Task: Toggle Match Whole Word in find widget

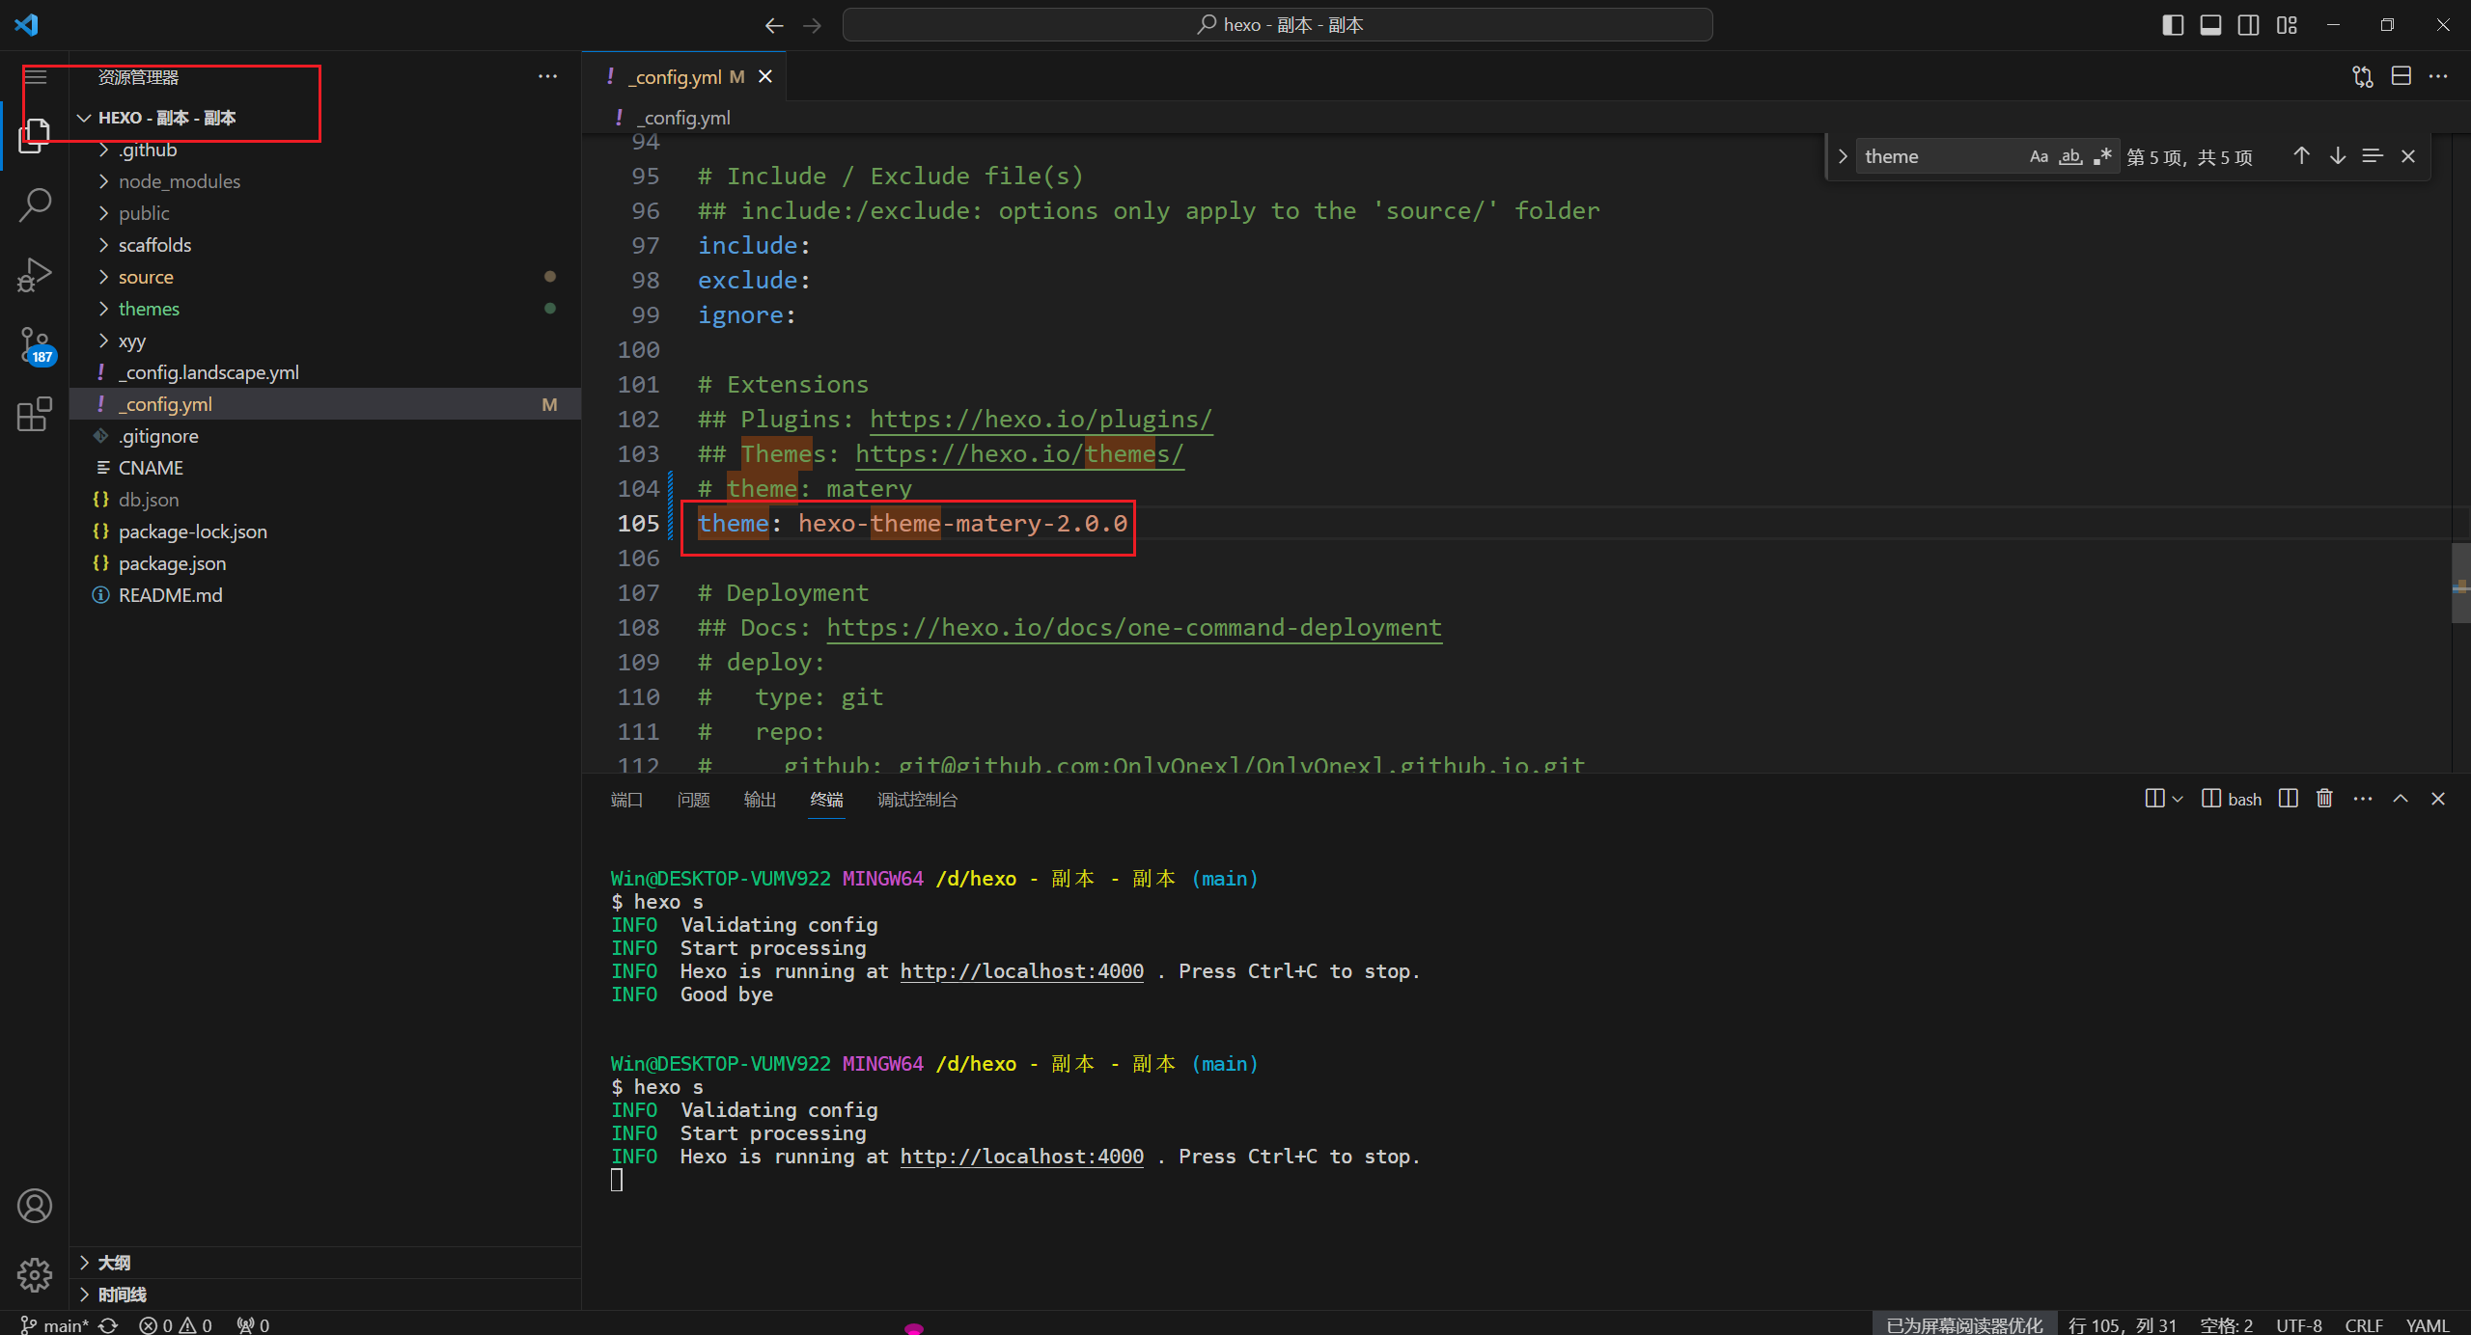Action: (2070, 156)
